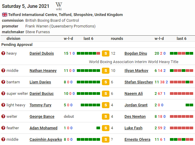
Task: Click question mark icon beside heavy division
Action: [3, 53]
